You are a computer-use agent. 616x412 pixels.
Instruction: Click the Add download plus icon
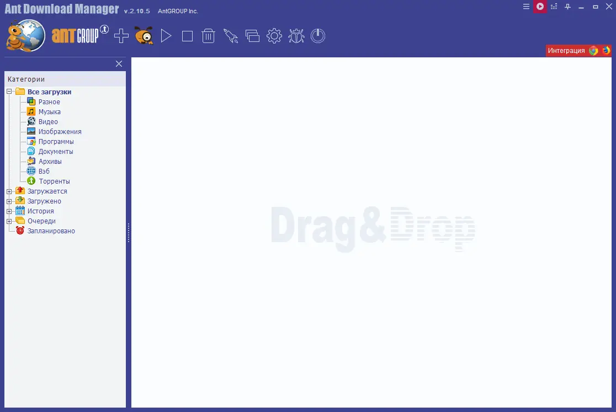tap(121, 36)
